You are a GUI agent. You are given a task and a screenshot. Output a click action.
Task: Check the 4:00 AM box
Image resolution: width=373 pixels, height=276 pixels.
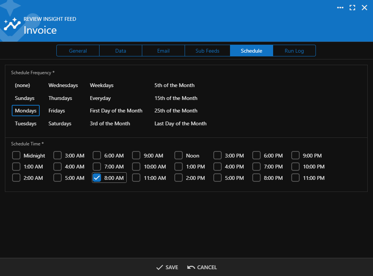pyautogui.click(x=58, y=167)
